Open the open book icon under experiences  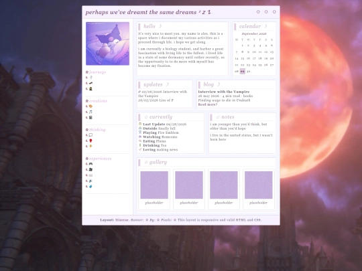(90, 175)
